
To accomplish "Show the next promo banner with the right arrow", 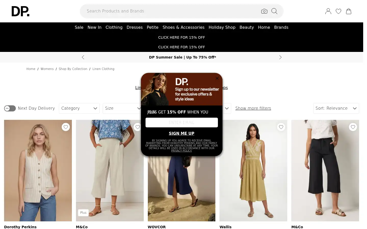I will click(x=280, y=57).
